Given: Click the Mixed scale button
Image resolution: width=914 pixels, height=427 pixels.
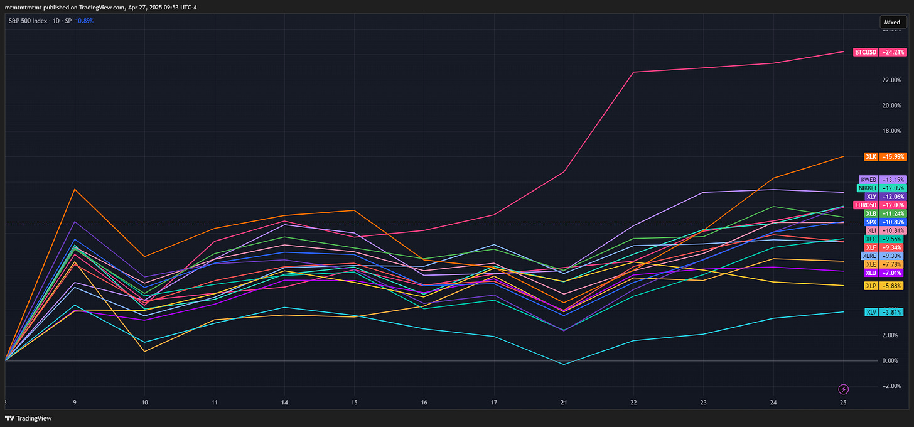Looking at the screenshot, I should (892, 22).
